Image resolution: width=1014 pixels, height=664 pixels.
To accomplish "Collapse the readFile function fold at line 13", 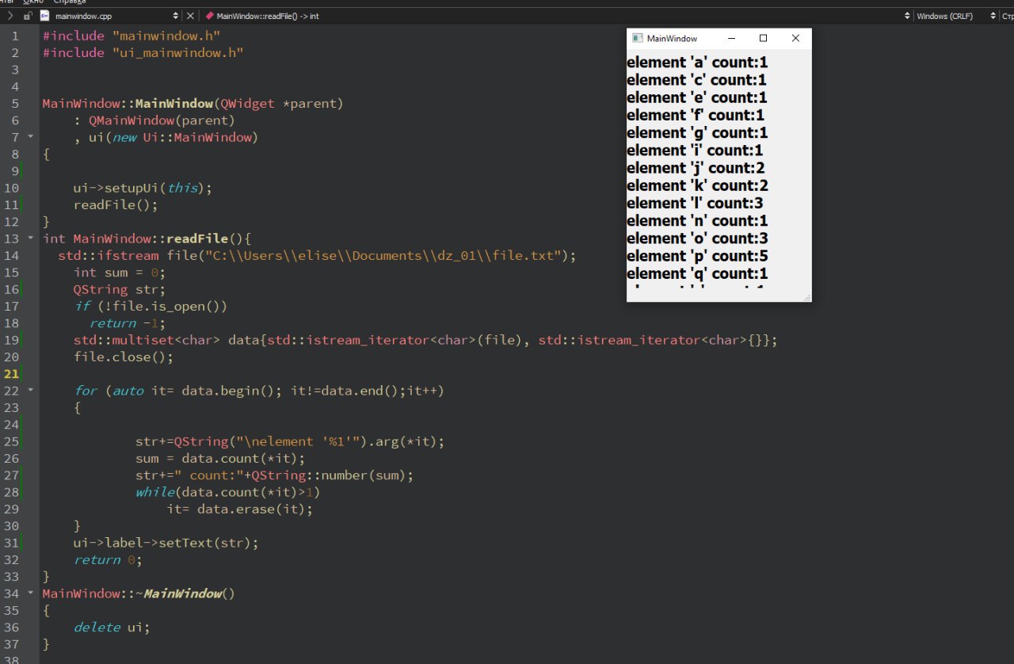I will 31,239.
